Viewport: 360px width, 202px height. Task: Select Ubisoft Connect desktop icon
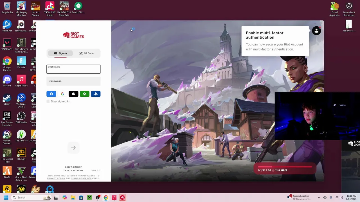coord(7,137)
